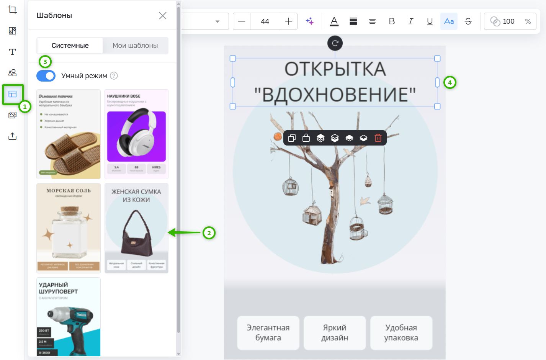Toggle the Aa letter case button

coord(449,21)
